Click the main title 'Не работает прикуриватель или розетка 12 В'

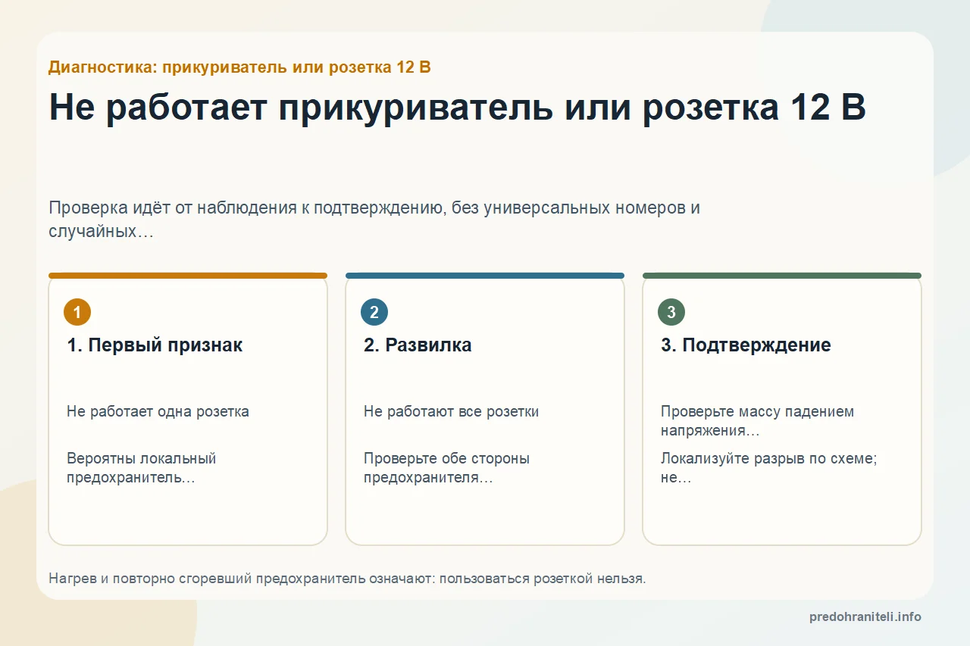click(457, 108)
